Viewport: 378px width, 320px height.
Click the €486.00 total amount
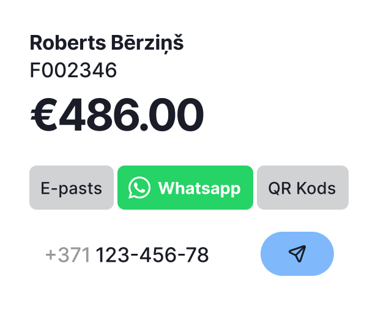point(117,114)
